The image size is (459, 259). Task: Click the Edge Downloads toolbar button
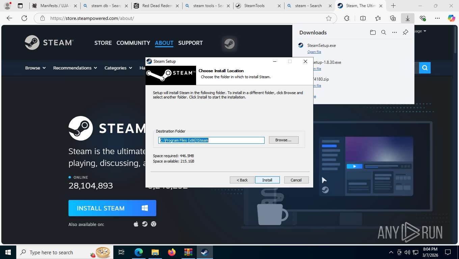click(x=408, y=18)
